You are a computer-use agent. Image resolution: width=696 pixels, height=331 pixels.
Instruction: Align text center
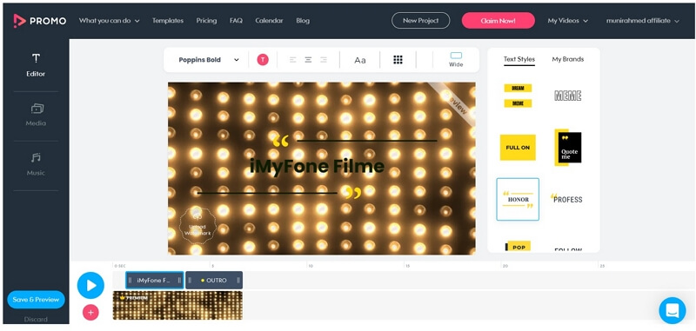tap(308, 60)
